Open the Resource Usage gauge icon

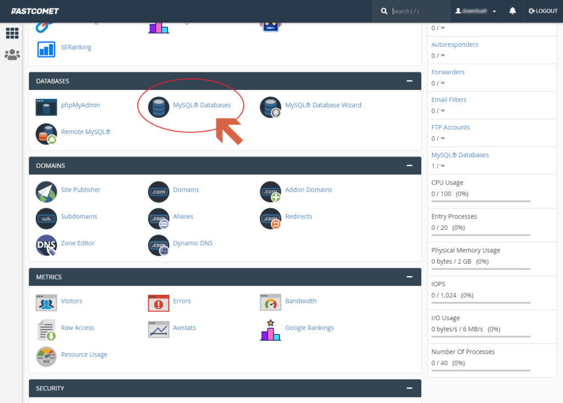tap(46, 356)
